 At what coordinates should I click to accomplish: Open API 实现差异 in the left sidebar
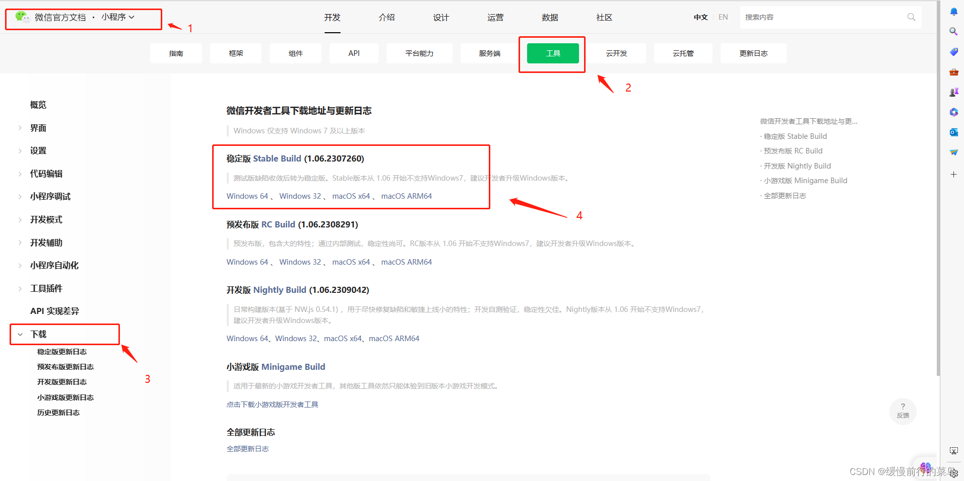(54, 311)
